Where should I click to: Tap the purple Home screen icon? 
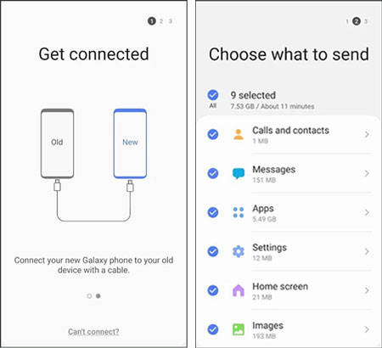239,290
